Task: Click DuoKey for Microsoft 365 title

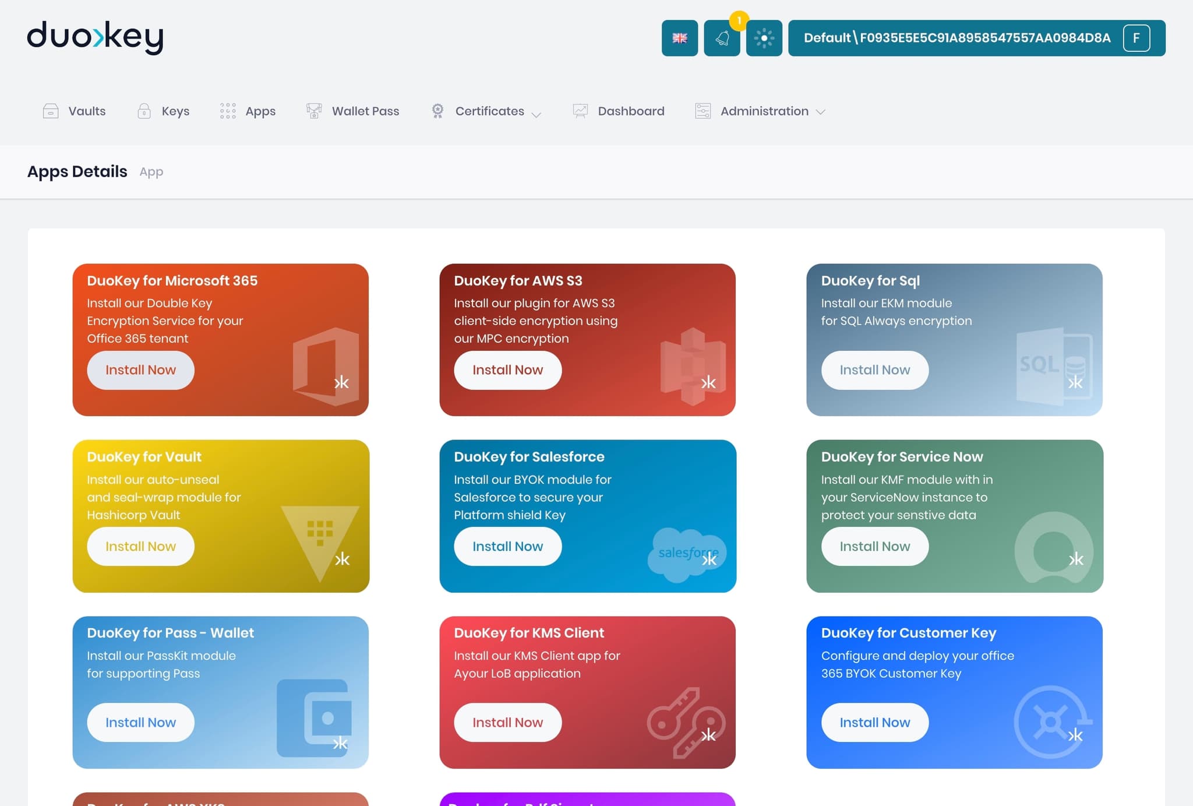Action: coord(172,280)
